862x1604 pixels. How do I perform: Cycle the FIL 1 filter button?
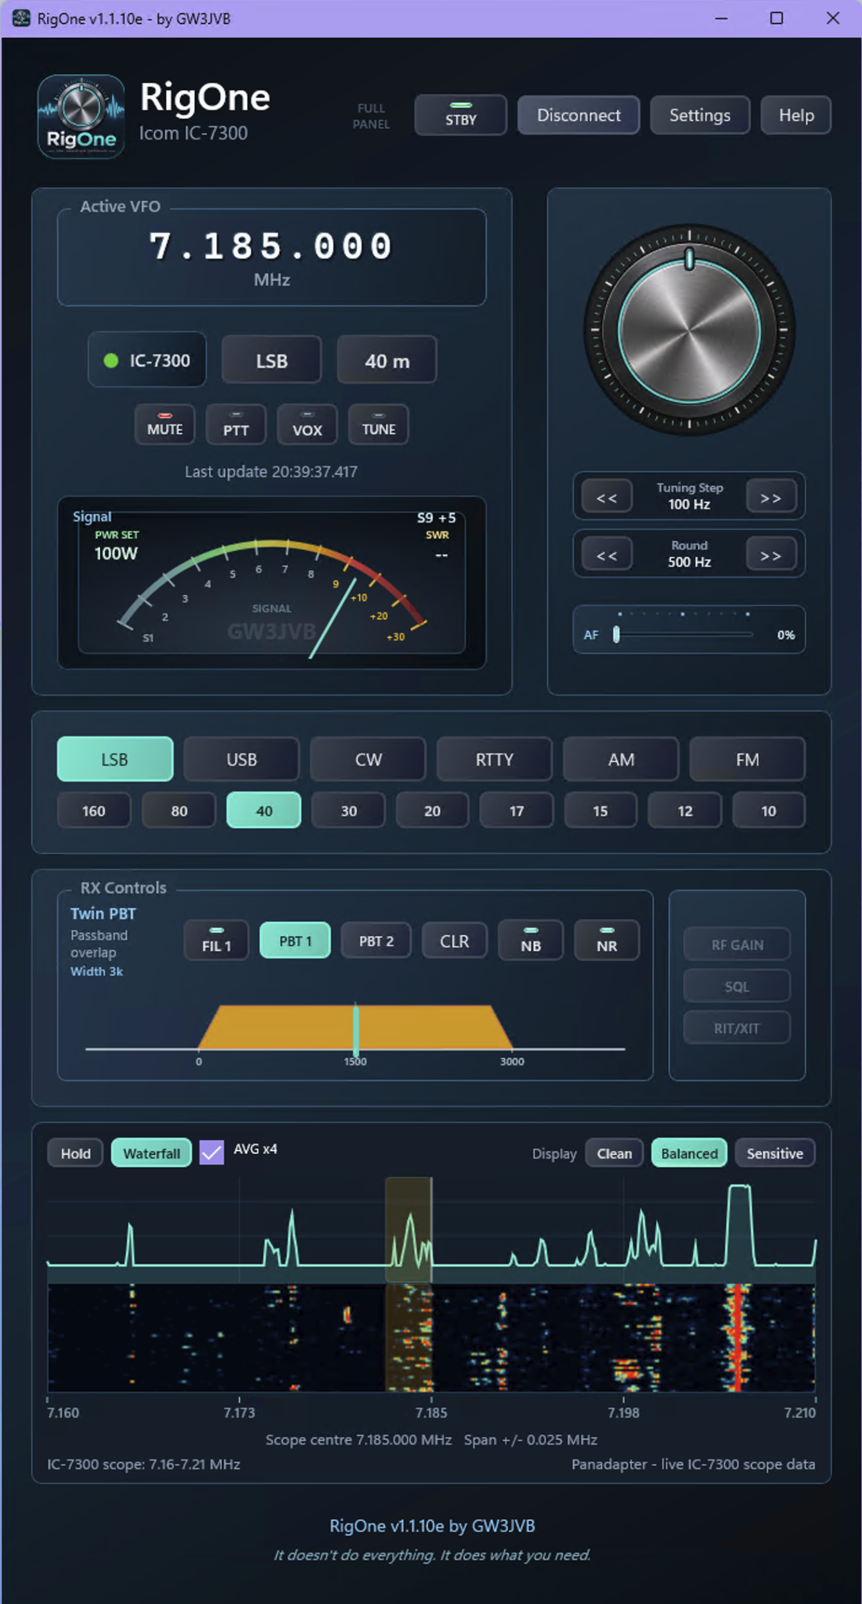coord(217,940)
